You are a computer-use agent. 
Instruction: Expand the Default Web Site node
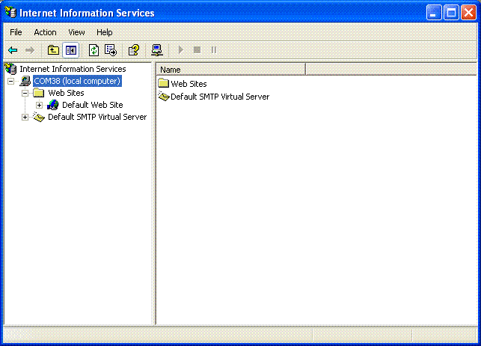point(40,105)
